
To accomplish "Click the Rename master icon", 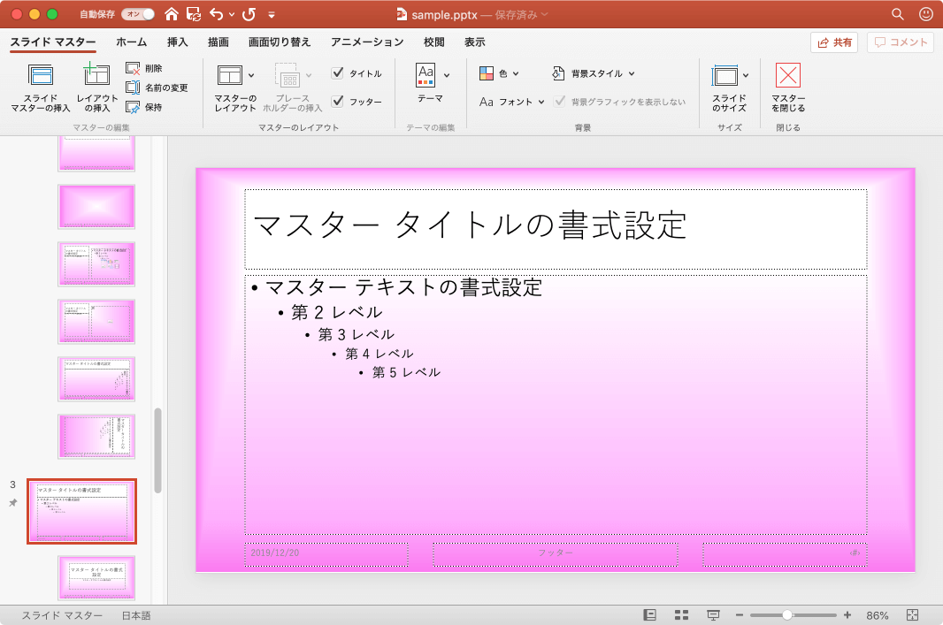I will pos(133,88).
